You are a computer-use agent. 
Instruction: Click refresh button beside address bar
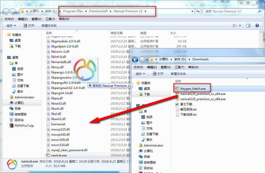(x=198, y=11)
